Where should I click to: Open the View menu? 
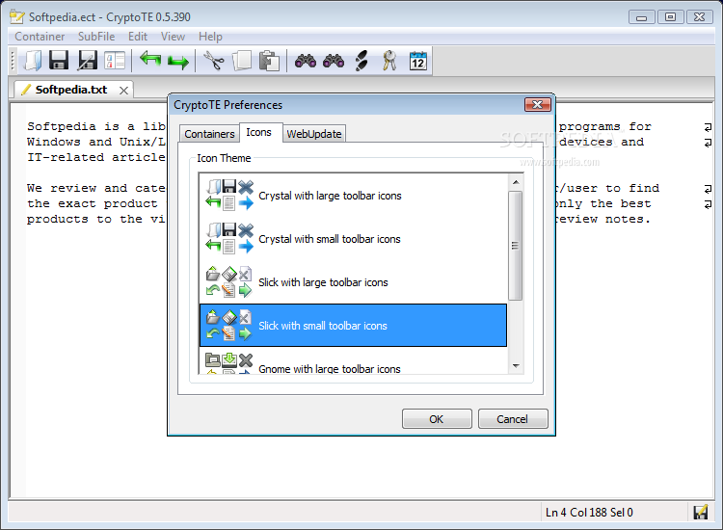pyautogui.click(x=173, y=37)
